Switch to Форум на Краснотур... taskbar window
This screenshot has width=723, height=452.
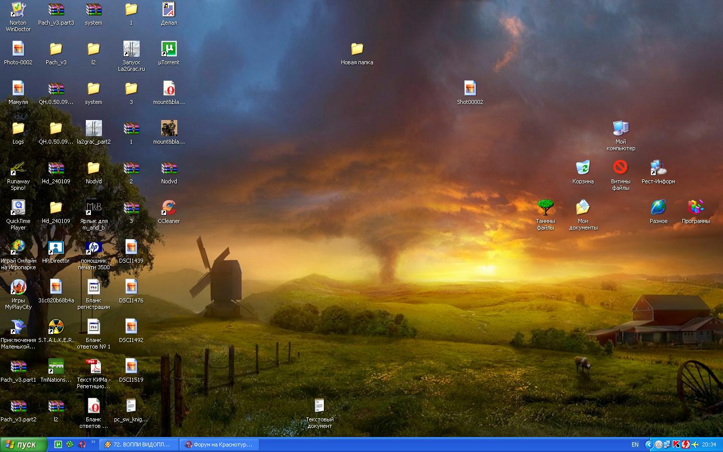(x=219, y=444)
